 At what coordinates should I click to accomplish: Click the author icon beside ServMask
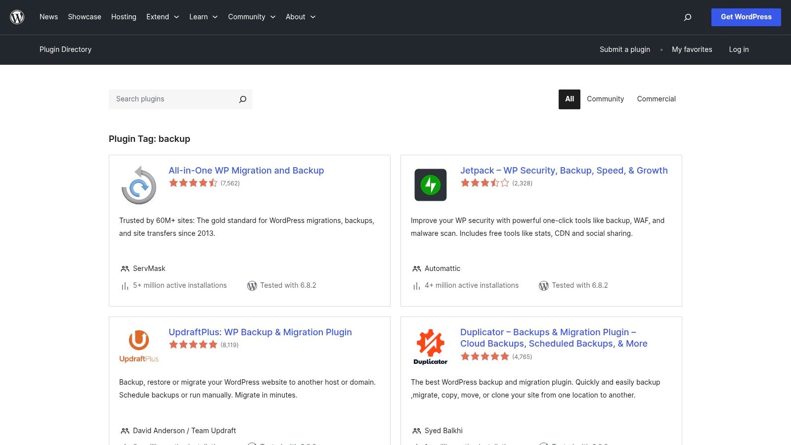click(125, 269)
